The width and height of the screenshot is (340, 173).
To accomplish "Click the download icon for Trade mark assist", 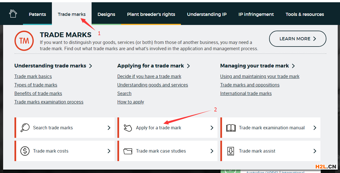I will [231, 151].
